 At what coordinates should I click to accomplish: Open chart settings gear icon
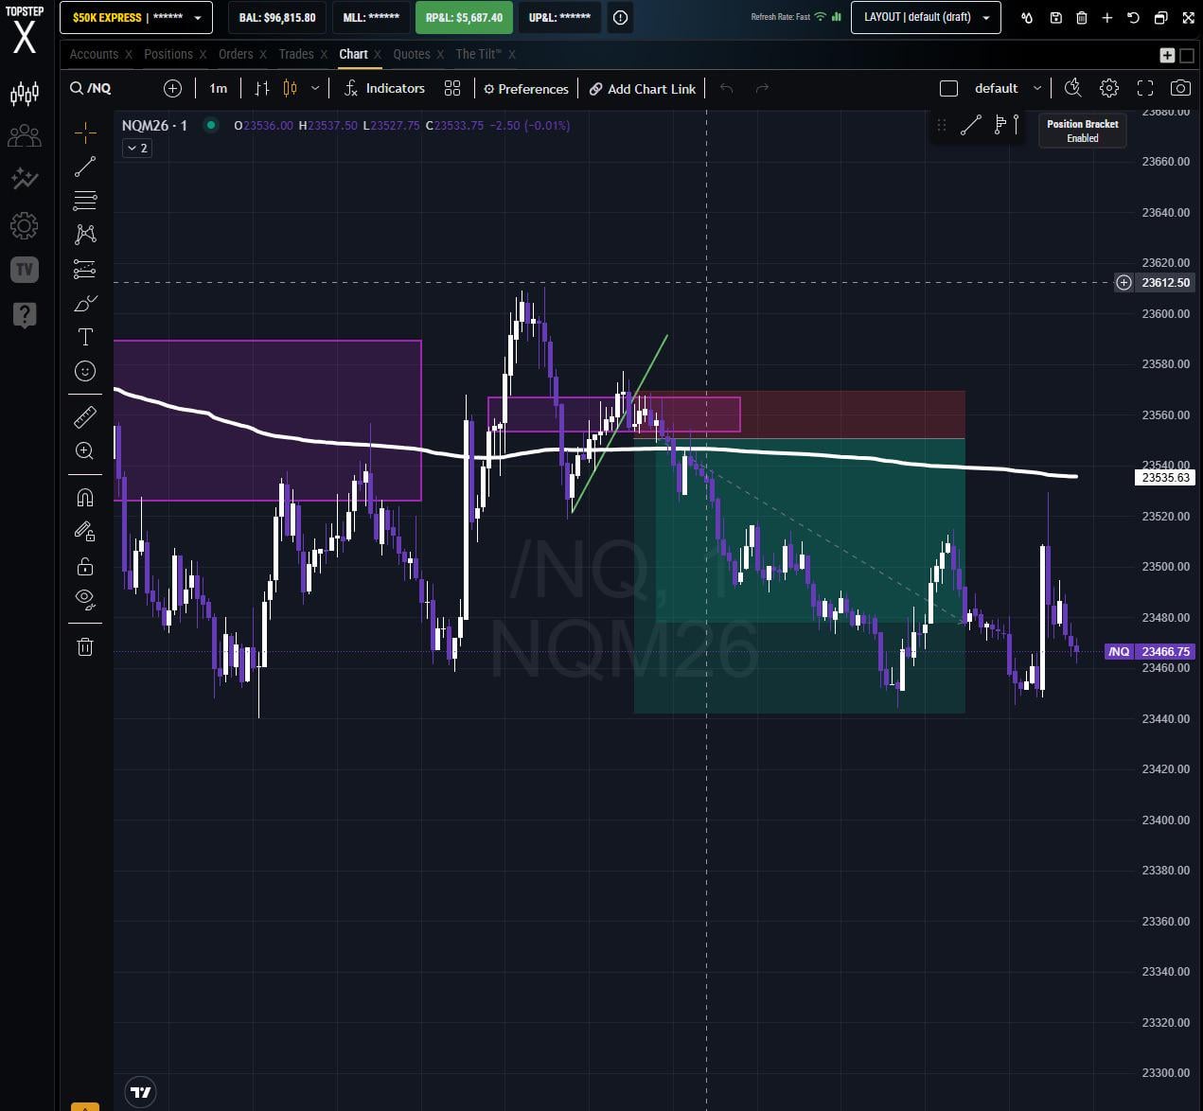point(1108,88)
